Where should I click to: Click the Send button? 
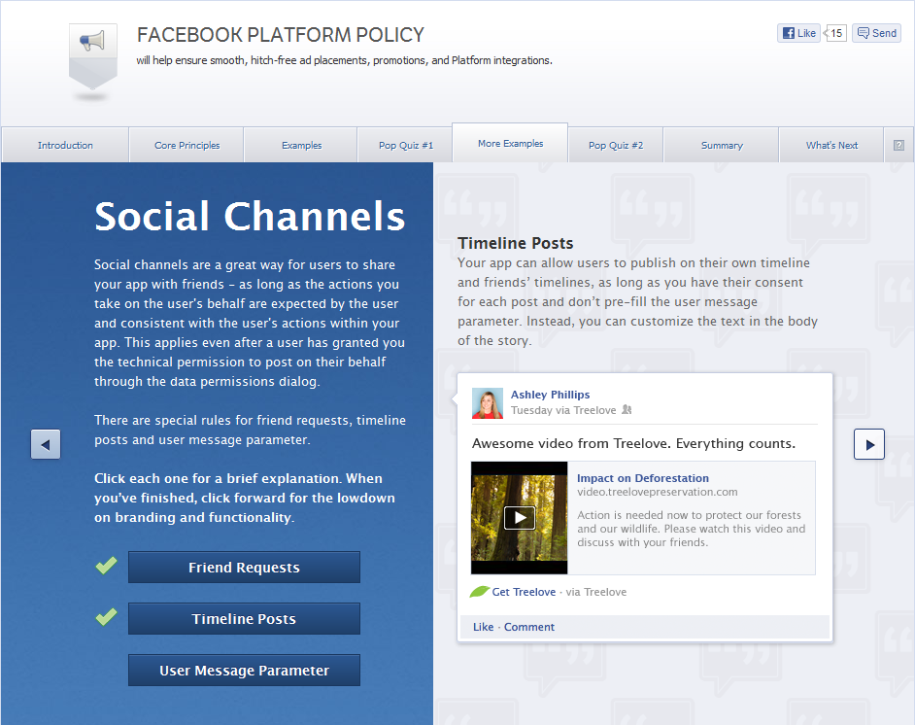pyautogui.click(x=876, y=33)
